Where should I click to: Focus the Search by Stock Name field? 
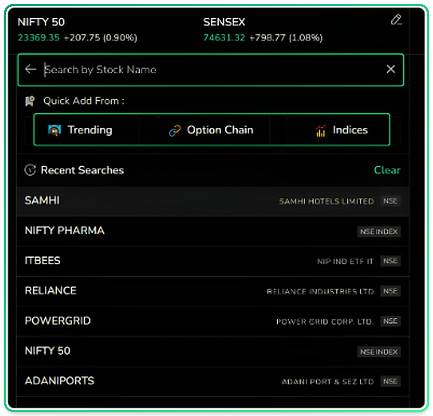[211, 70]
